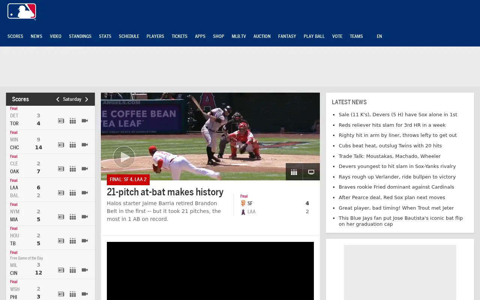Open the EN language selector
The image size is (480, 300).
(x=379, y=36)
